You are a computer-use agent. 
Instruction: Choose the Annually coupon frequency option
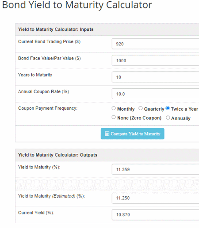[x=168, y=118]
